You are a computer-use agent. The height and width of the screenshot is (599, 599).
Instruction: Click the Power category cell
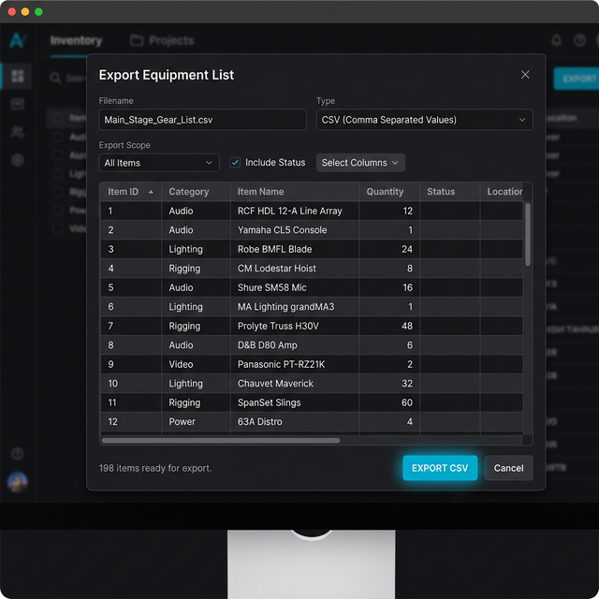tap(196, 421)
